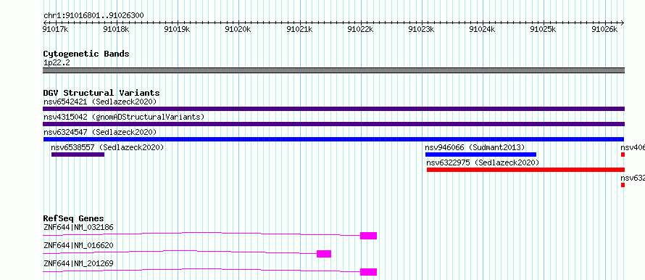Image resolution: width=645 pixels, height=280 pixels.
Task: Click the gray 1p22.2 cytogenetic band
Action: (333, 70)
